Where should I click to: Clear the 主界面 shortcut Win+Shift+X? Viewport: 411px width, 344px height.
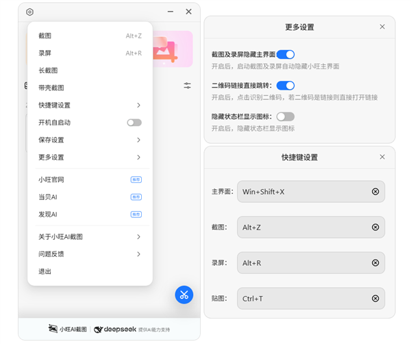(x=375, y=192)
